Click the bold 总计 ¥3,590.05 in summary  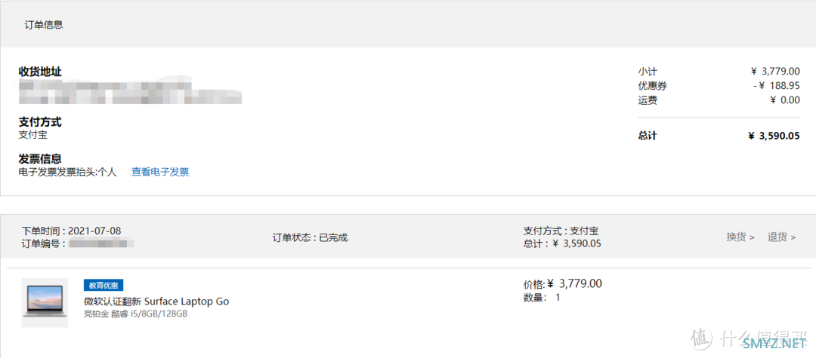coord(774,136)
